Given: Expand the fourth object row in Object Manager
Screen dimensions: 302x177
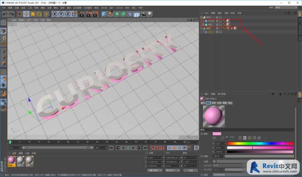Looking at the screenshot, I should coord(201,28).
